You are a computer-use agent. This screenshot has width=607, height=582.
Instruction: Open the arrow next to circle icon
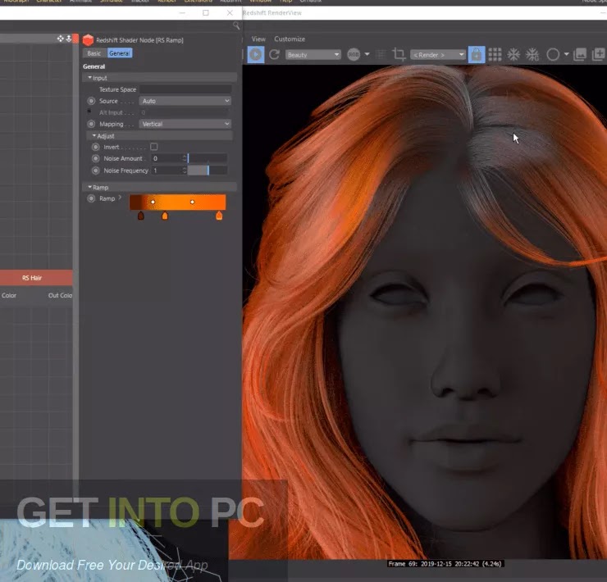(566, 54)
